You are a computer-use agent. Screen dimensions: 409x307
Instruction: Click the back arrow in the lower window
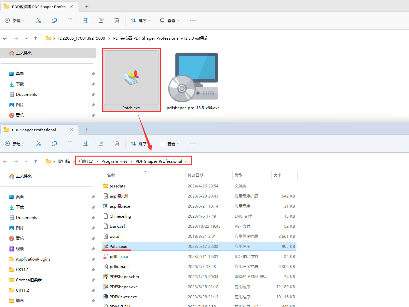click(x=5, y=161)
